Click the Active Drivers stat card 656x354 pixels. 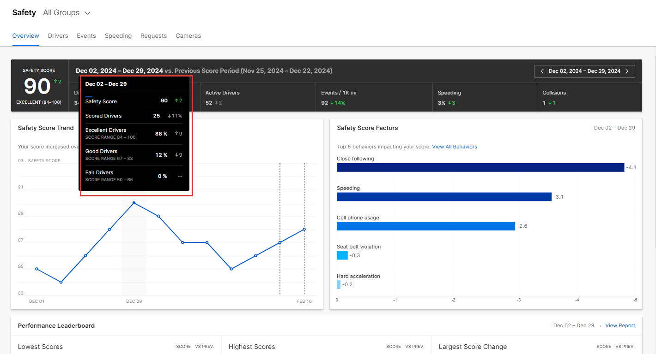coord(257,97)
